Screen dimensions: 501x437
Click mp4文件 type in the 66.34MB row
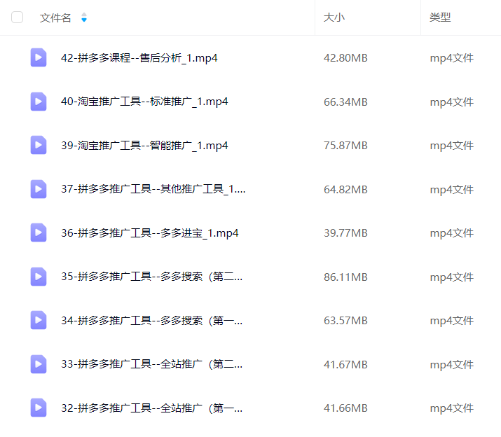click(x=451, y=102)
